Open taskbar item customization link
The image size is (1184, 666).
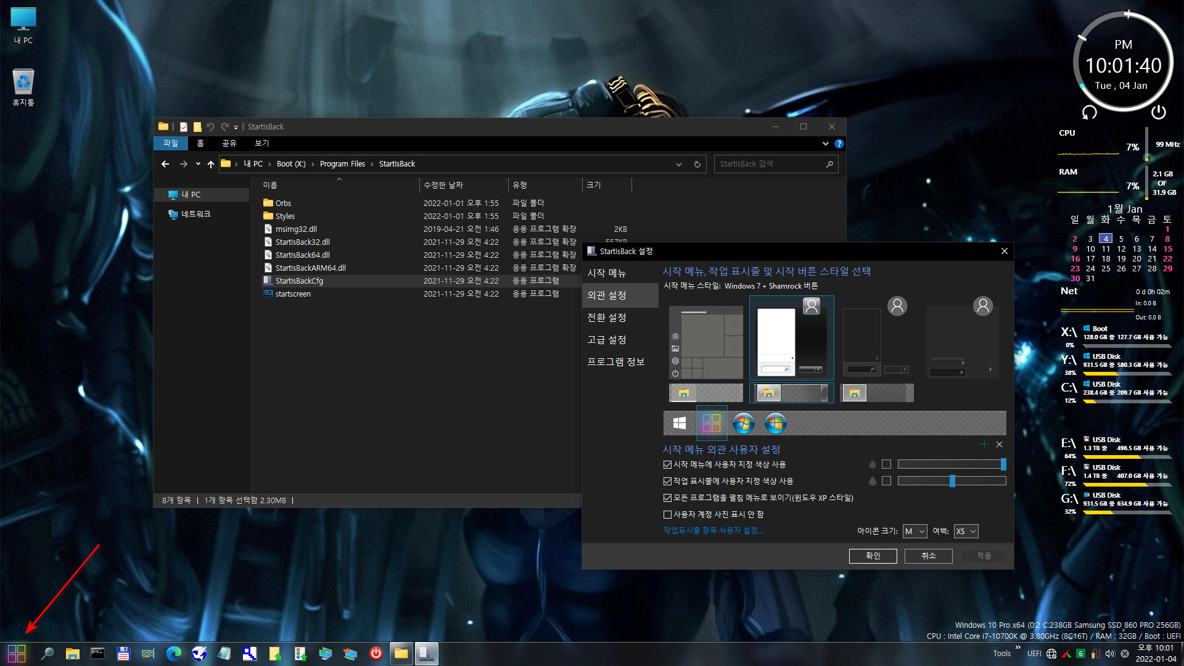pyautogui.click(x=713, y=530)
